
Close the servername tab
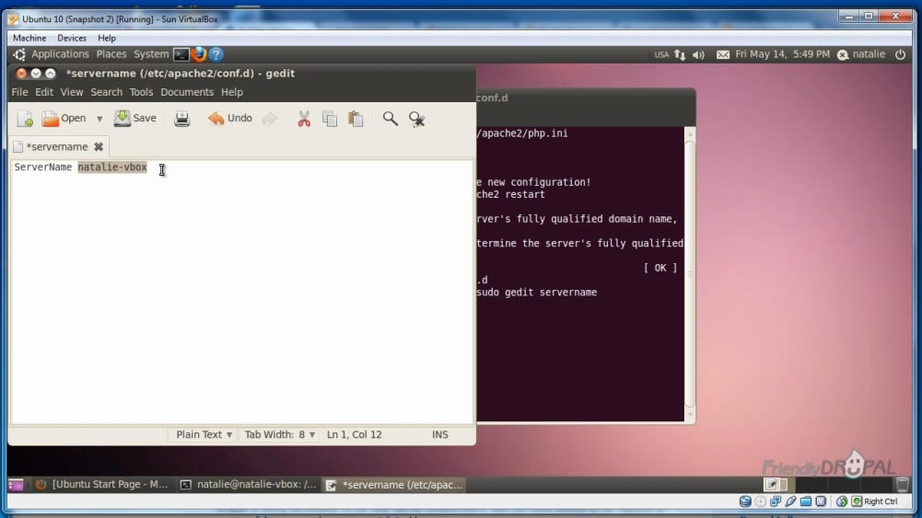click(x=99, y=146)
